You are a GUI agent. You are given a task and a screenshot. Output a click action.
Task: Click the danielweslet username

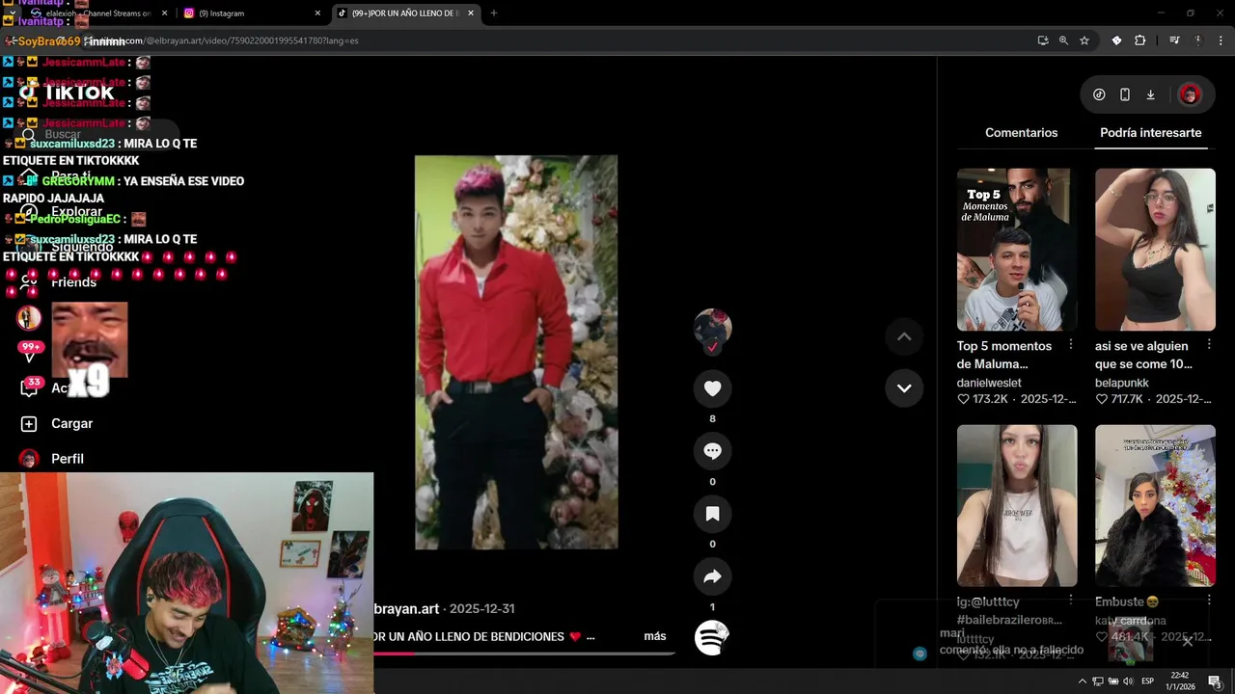click(x=989, y=383)
